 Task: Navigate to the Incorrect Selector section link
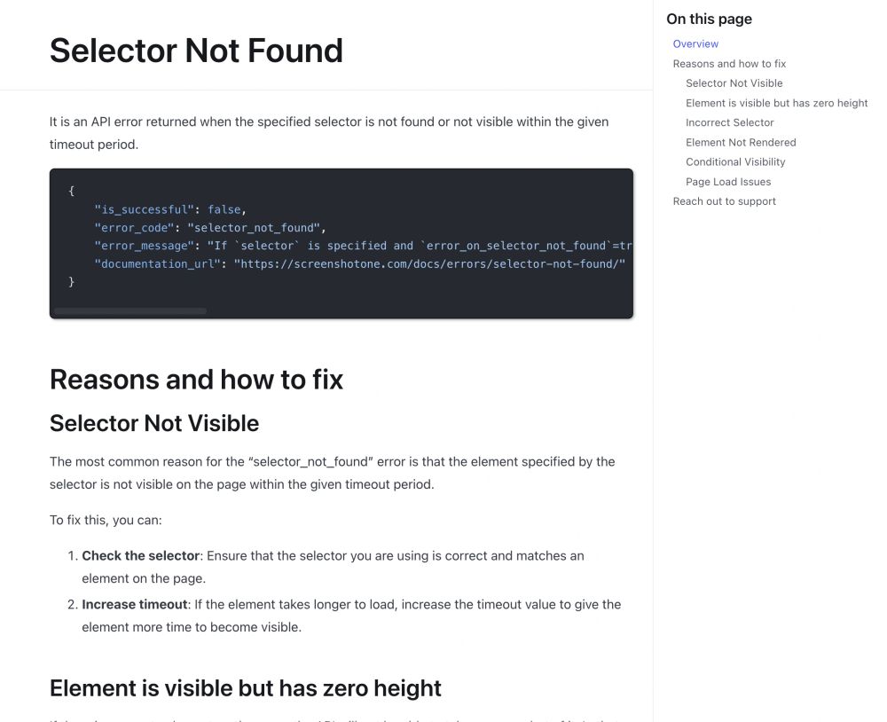729,122
